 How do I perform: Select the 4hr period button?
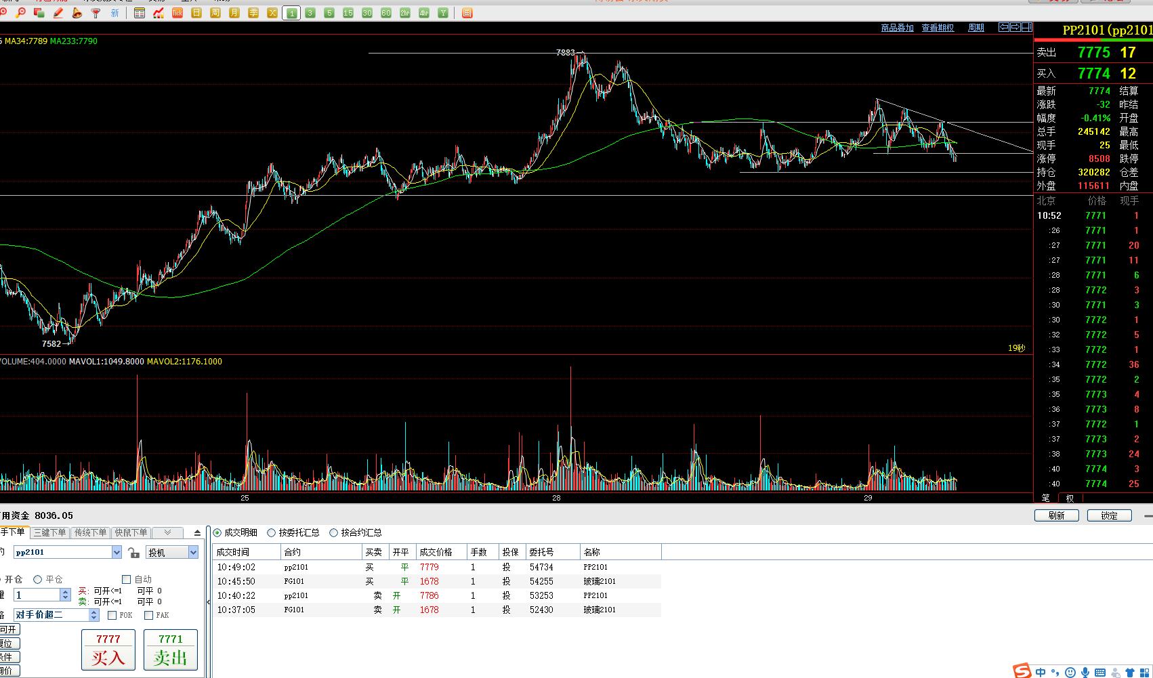[x=424, y=13]
